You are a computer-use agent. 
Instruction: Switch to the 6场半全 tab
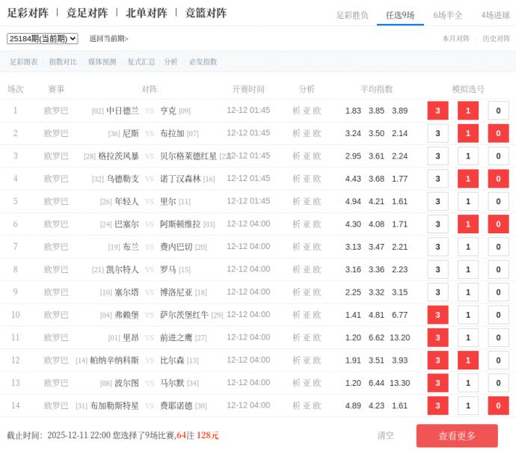coord(448,15)
